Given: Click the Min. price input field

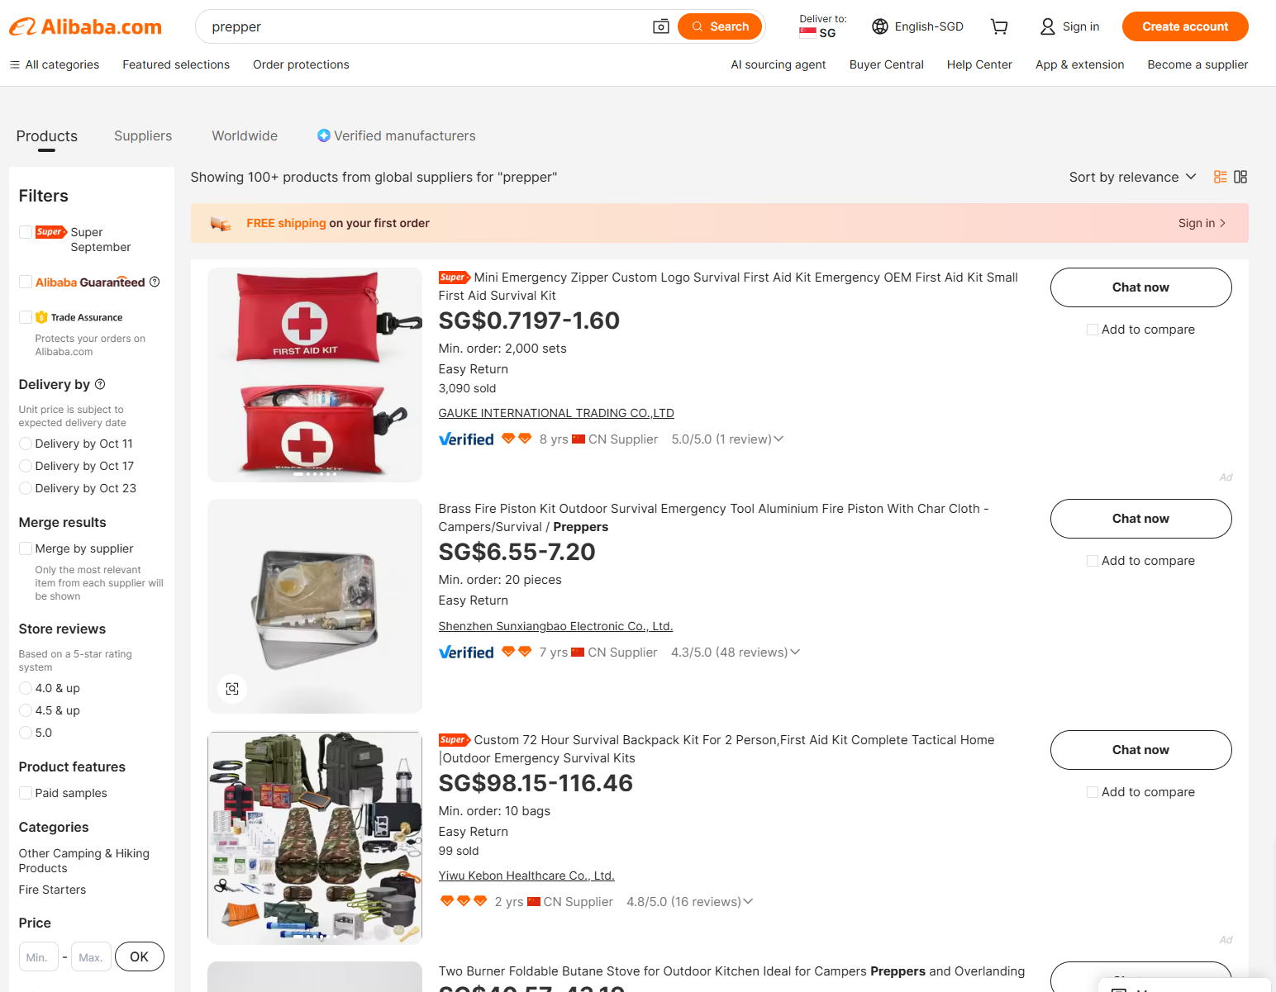Looking at the screenshot, I should 38,957.
